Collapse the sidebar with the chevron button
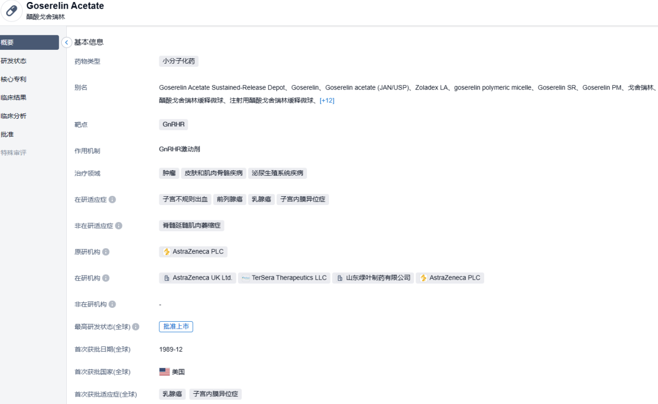The height and width of the screenshot is (404, 658). [x=67, y=43]
